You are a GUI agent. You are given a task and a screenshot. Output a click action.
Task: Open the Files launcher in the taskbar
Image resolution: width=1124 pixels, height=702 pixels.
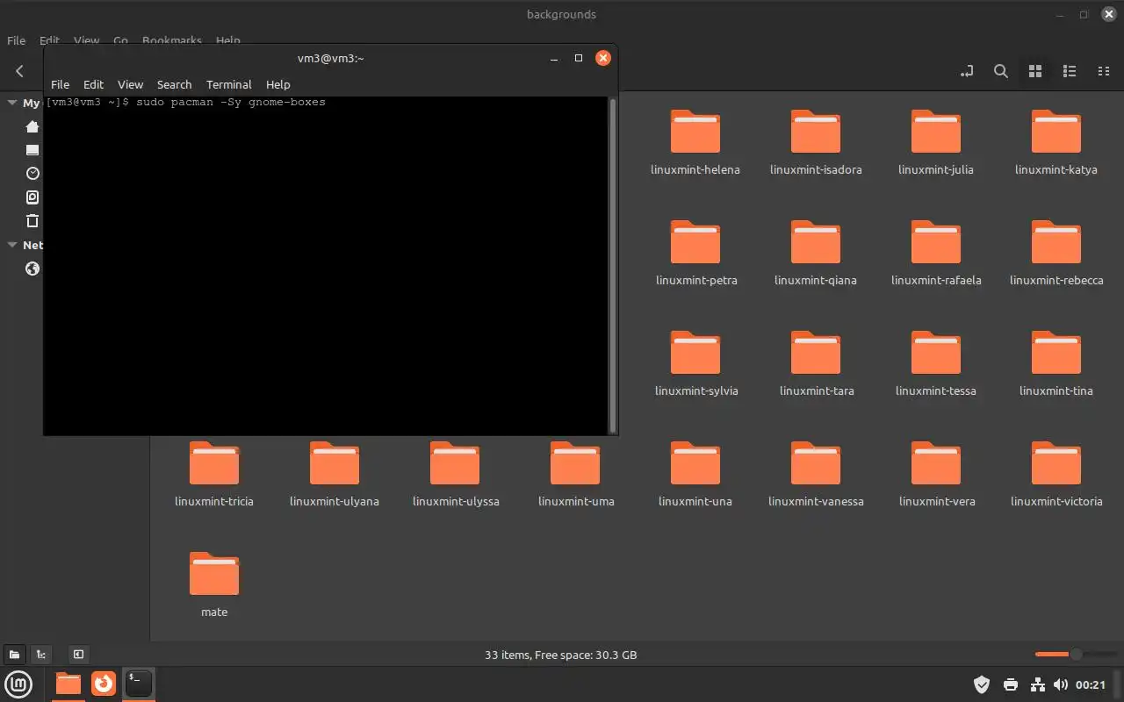68,684
